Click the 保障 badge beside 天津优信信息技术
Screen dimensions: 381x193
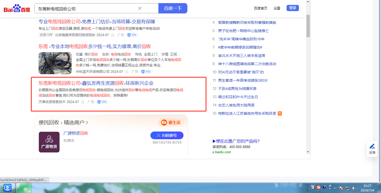coord(103,102)
